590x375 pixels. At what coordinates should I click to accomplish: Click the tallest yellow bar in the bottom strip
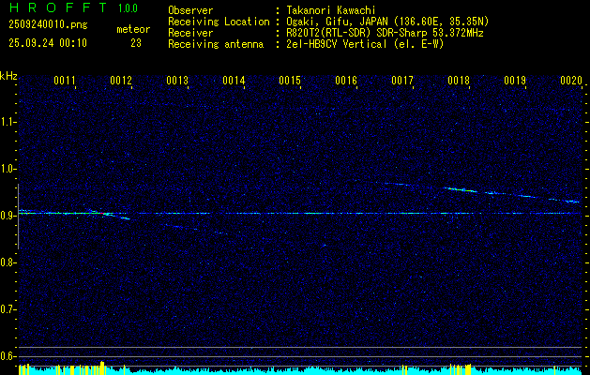(x=102, y=367)
